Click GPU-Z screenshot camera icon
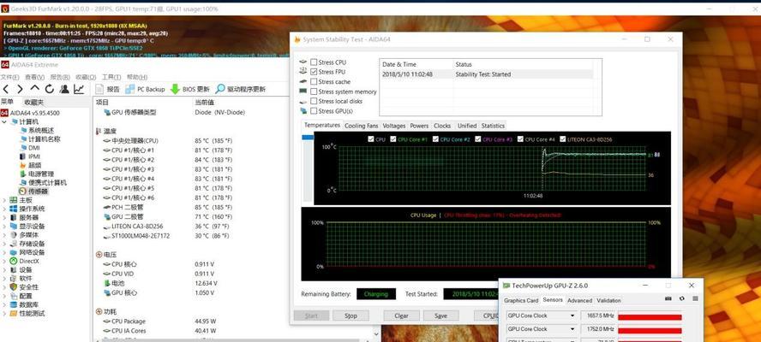Image resolution: width=761 pixels, height=342 pixels. (x=668, y=298)
